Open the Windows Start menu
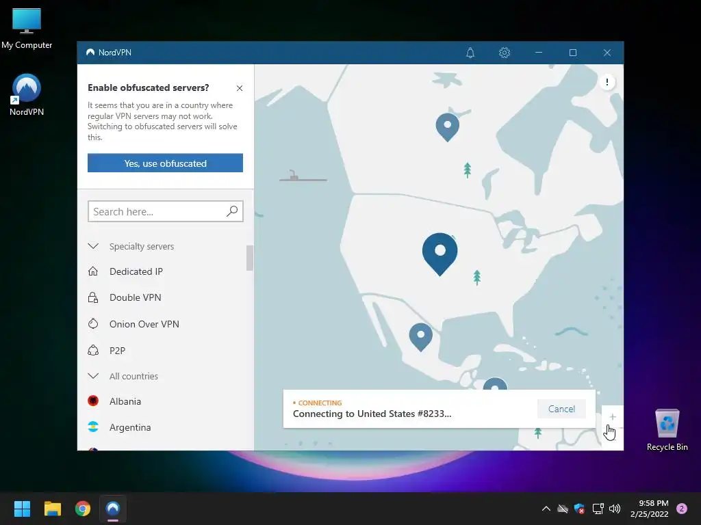 point(22,509)
